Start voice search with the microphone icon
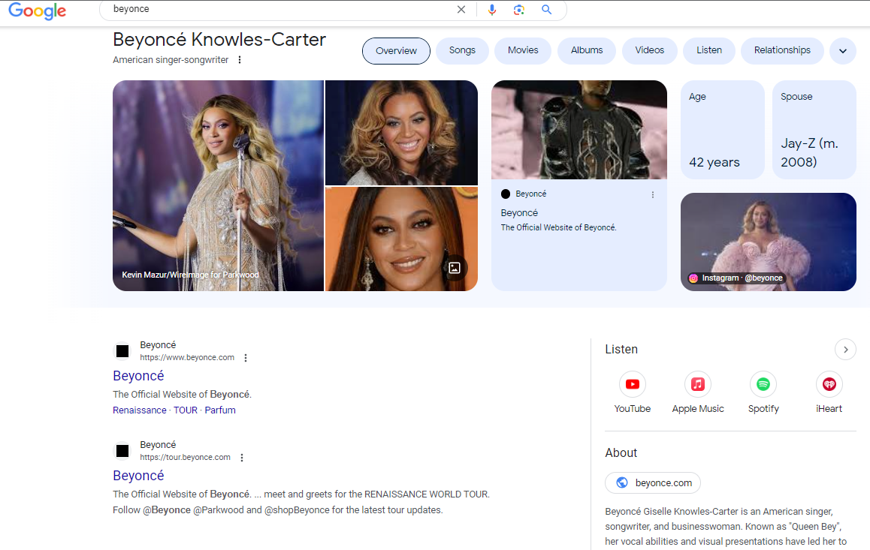This screenshot has height=550, width=870. coord(491,10)
